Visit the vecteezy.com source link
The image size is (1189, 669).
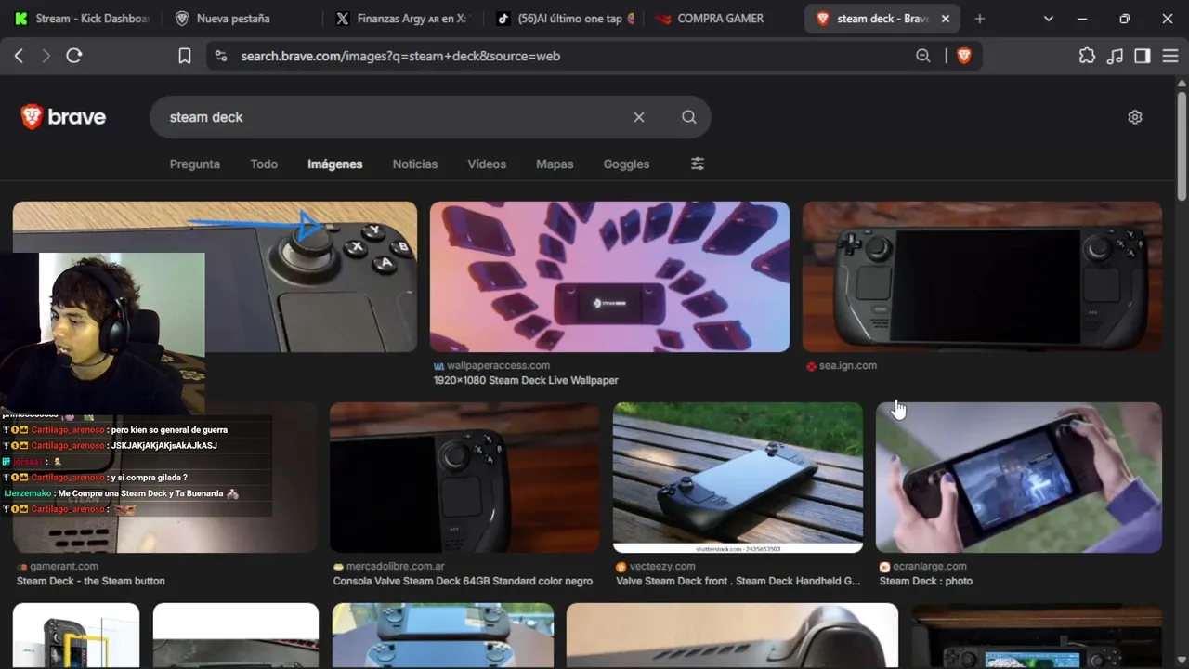pos(662,566)
